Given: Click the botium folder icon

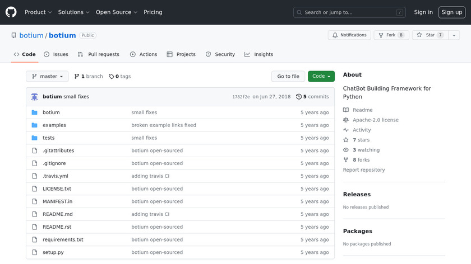Looking at the screenshot, I should pos(35,112).
